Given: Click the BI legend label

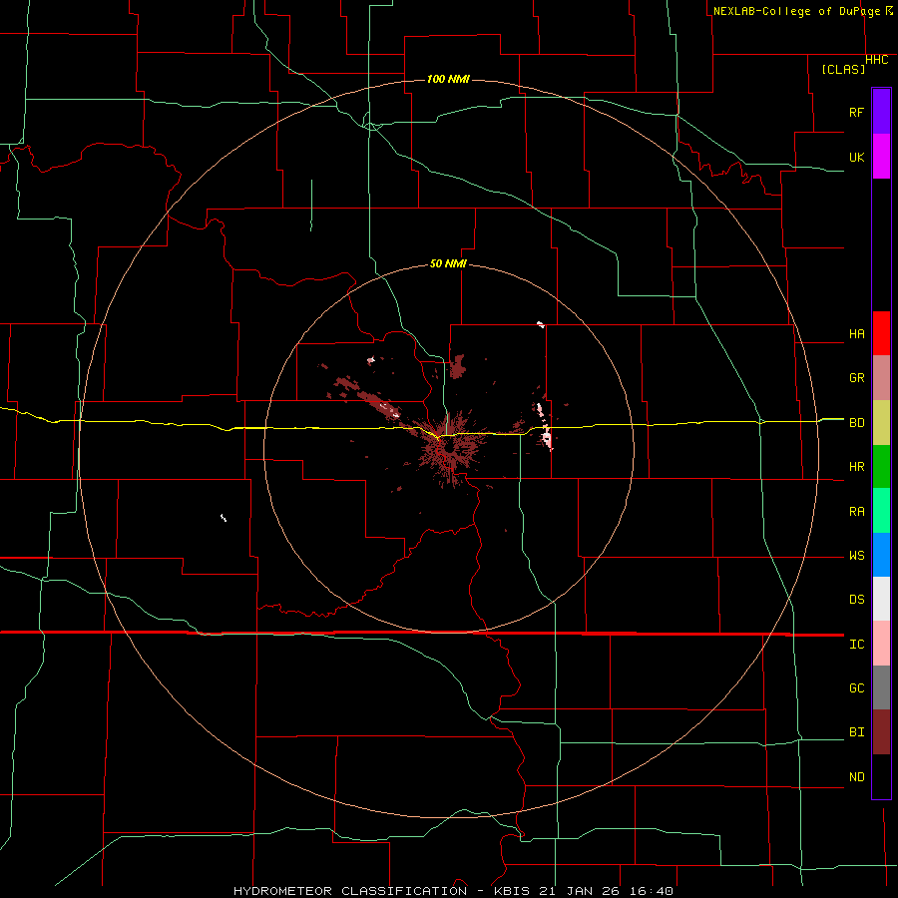Looking at the screenshot, I should coord(856,732).
